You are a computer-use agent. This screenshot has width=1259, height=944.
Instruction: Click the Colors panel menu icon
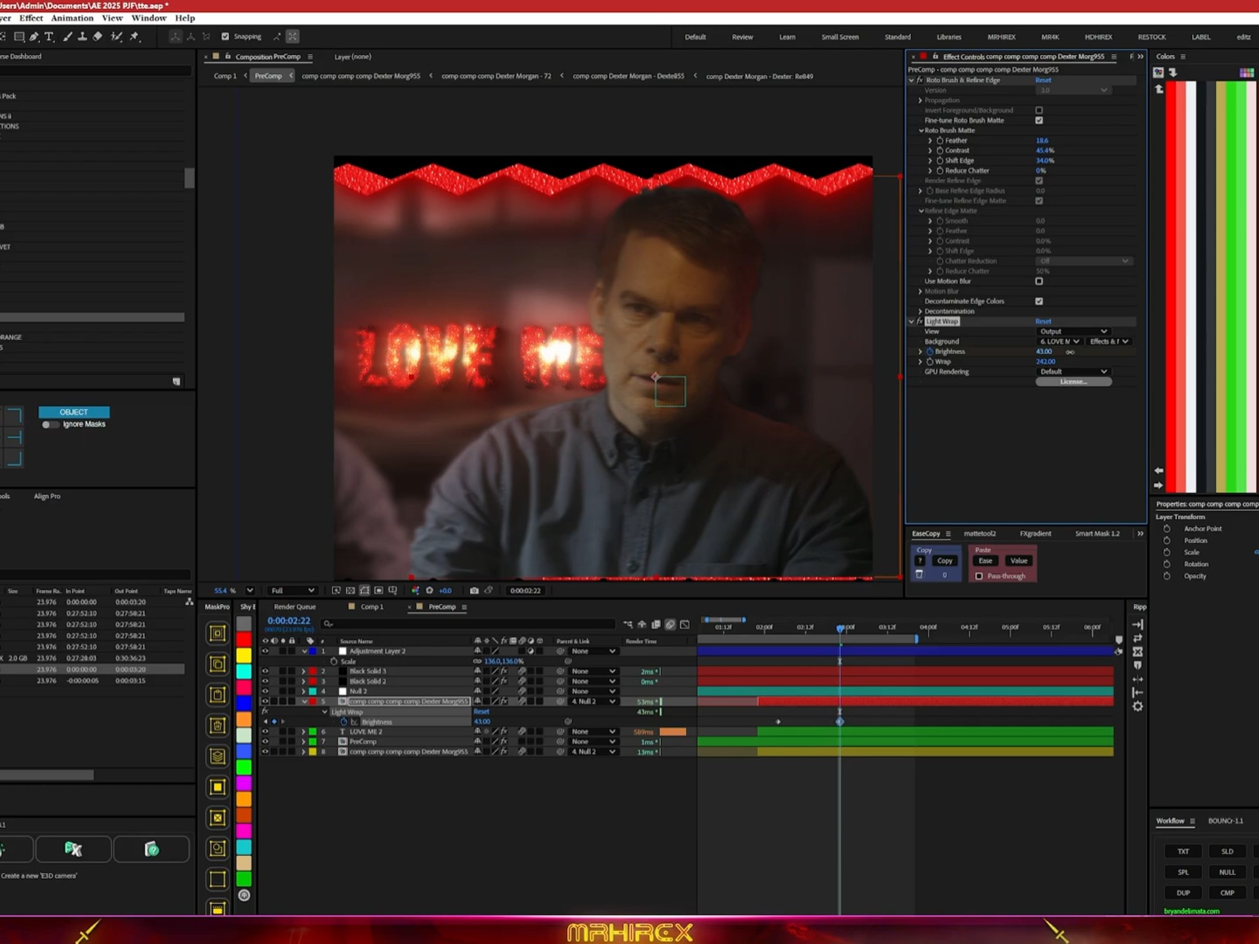point(1183,56)
